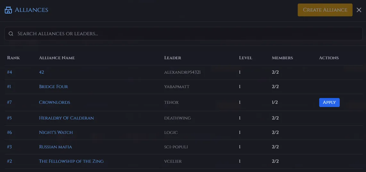
Task: Click the Create Alliance button
Action: click(325, 10)
